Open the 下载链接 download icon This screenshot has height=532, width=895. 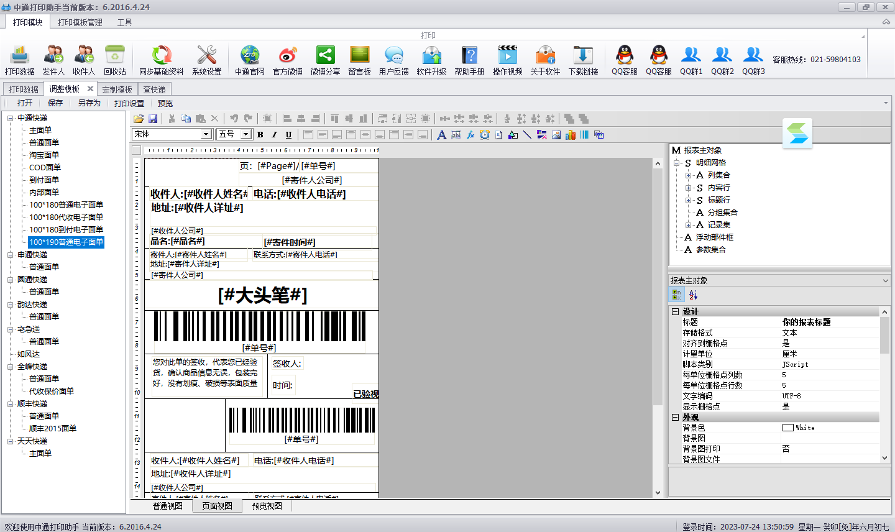pos(583,55)
